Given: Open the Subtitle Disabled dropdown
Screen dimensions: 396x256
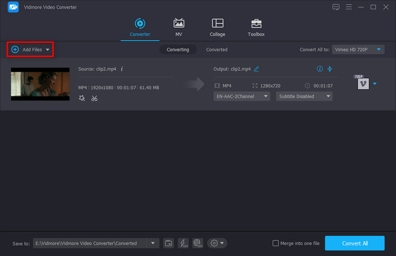Looking at the screenshot, I should coord(304,97).
